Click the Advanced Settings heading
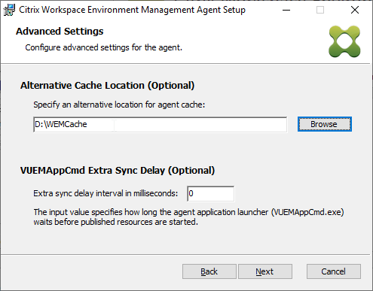The image size is (373, 291). click(x=60, y=32)
